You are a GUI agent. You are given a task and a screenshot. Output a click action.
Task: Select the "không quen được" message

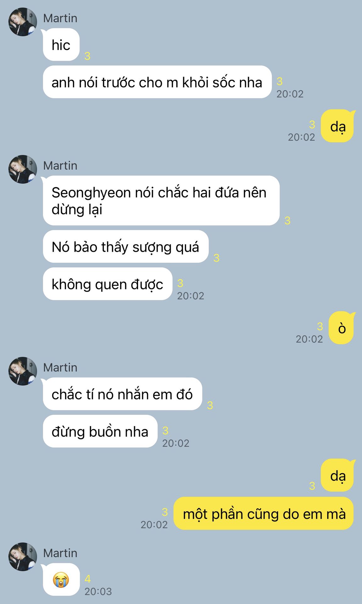pyautogui.click(x=108, y=284)
